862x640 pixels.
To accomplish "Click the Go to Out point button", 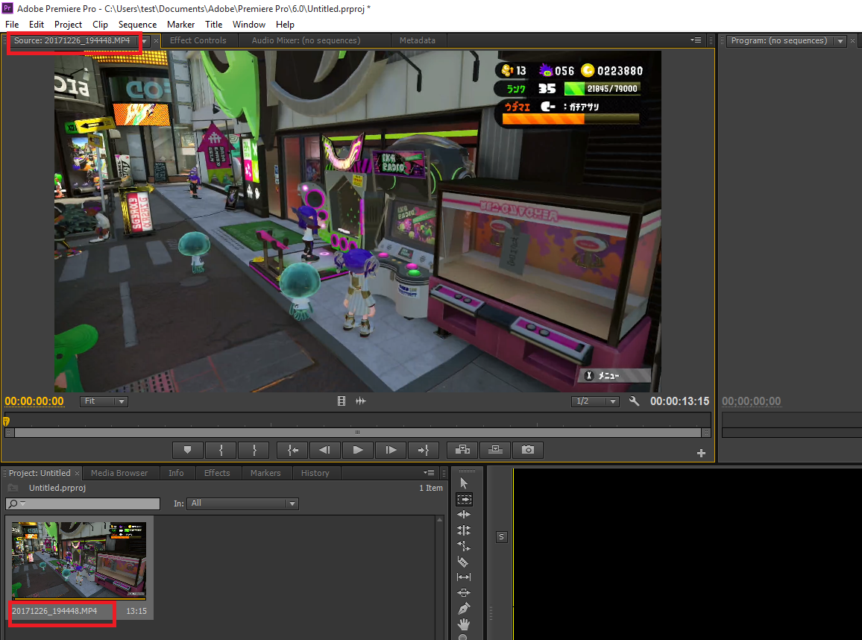I will pos(424,450).
